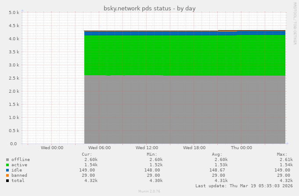This screenshot has width=299, height=196.
Task: Click the '4.5 k' y-axis label
Action: click(x=14, y=26)
